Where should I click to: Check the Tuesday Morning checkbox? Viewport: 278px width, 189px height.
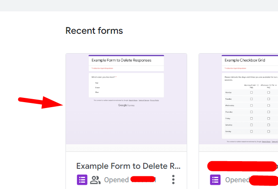251,99
